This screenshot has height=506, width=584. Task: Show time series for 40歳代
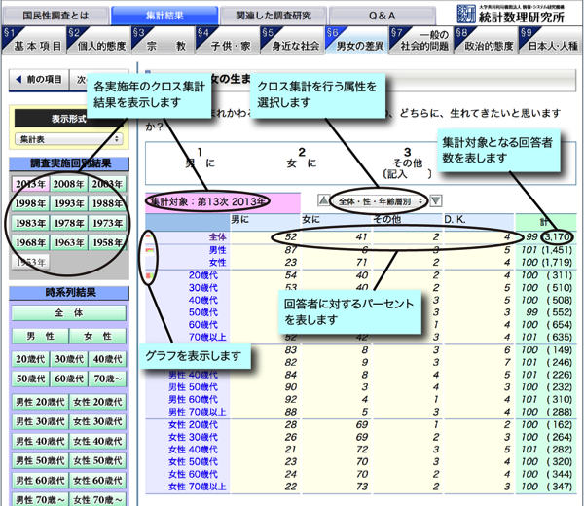click(x=107, y=359)
